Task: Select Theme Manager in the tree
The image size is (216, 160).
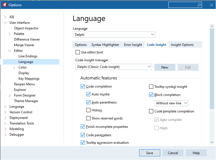Action: tap(26, 101)
